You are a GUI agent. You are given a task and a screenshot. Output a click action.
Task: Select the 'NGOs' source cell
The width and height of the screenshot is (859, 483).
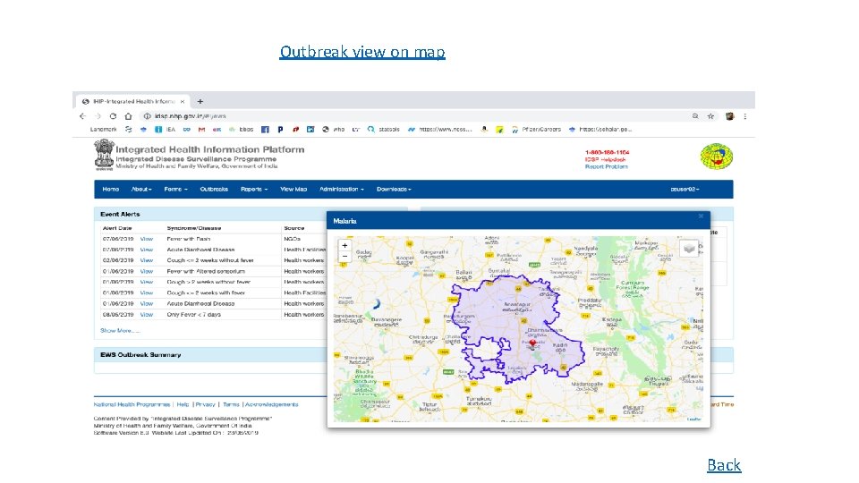click(292, 239)
